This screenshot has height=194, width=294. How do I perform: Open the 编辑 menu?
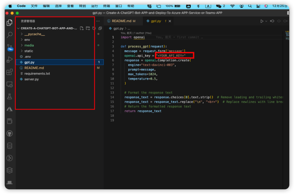pos(46,6)
